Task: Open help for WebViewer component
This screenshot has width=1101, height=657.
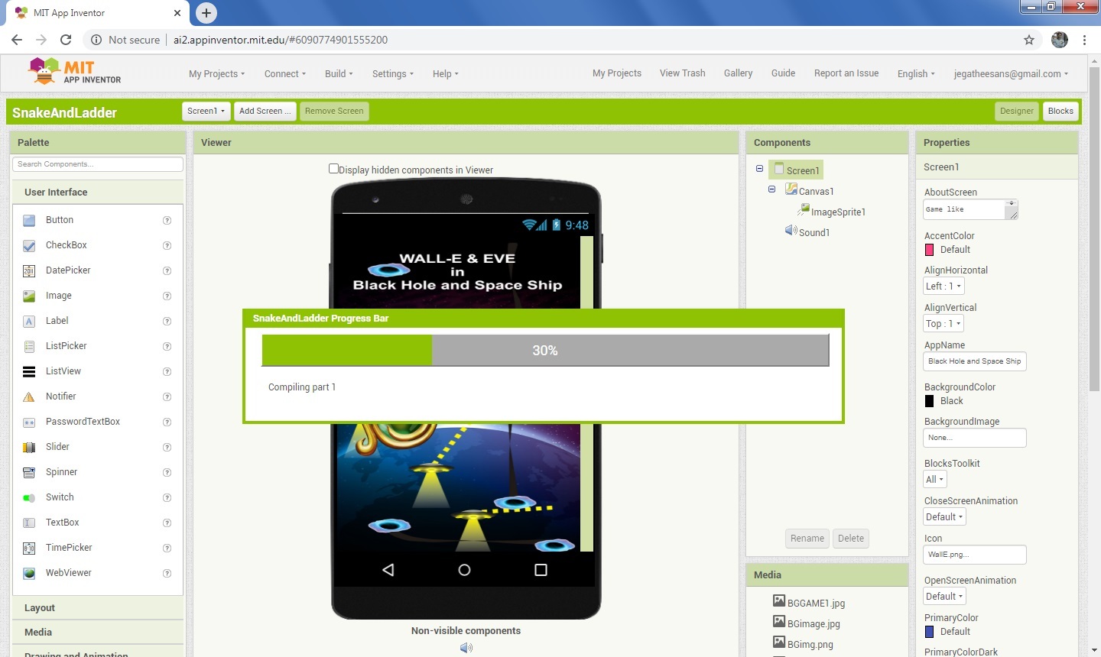Action: [x=167, y=574]
